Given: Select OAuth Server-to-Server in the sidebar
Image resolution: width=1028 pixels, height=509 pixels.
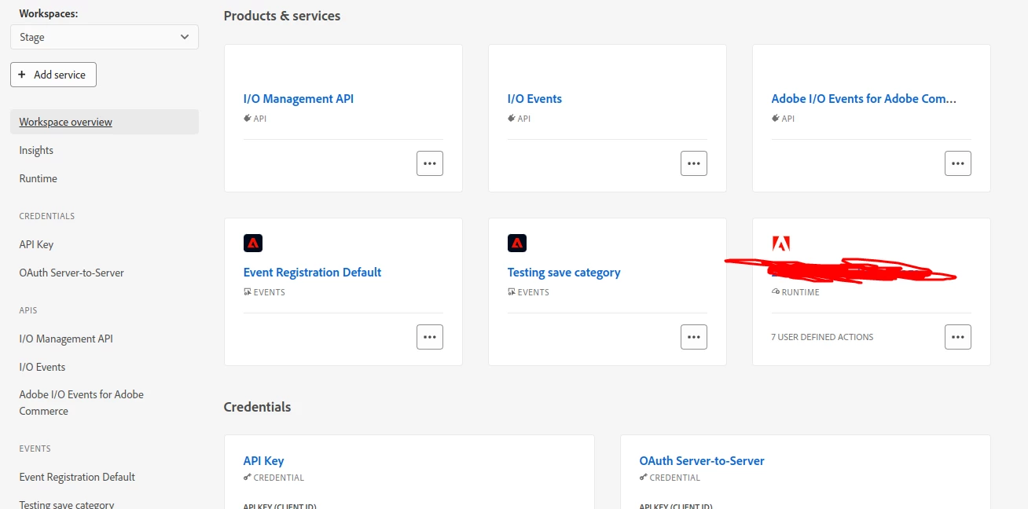Looking at the screenshot, I should [72, 273].
